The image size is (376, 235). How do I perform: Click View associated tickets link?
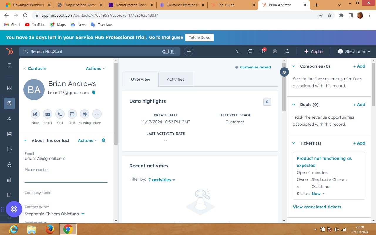(317, 207)
